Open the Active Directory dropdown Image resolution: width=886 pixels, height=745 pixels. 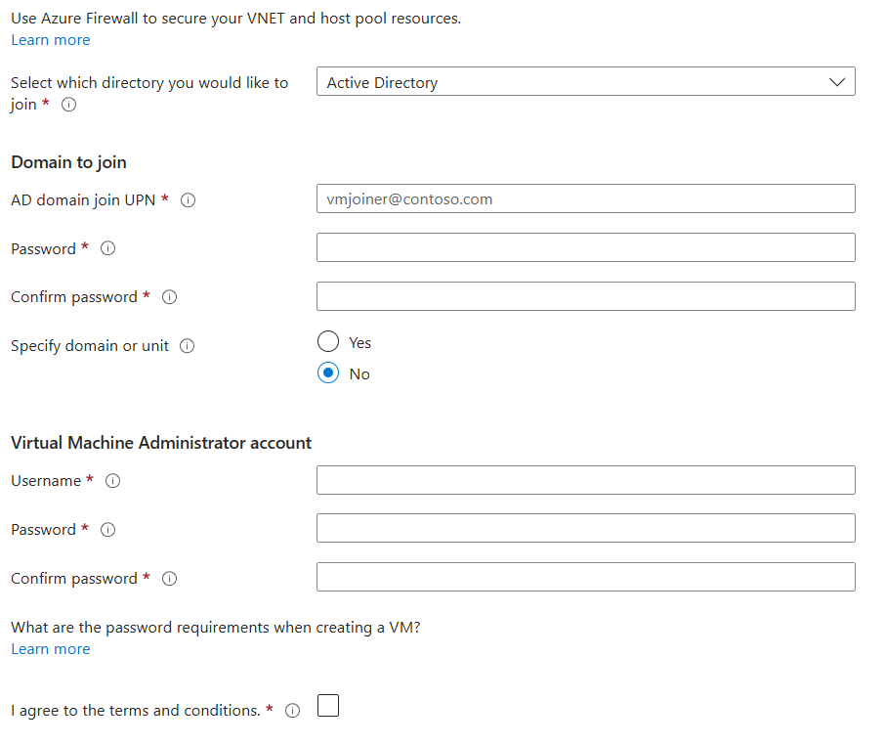pos(585,82)
